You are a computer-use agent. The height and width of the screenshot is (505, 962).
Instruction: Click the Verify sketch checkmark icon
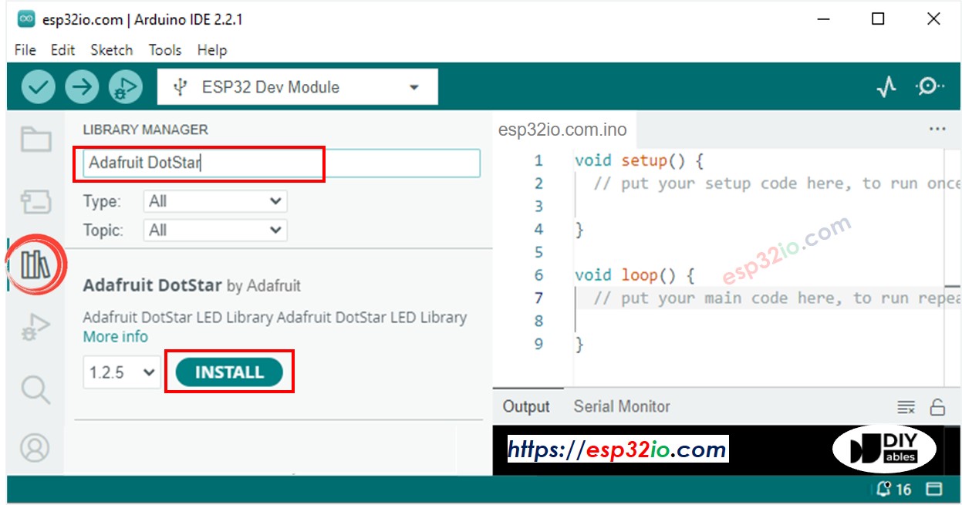38,86
